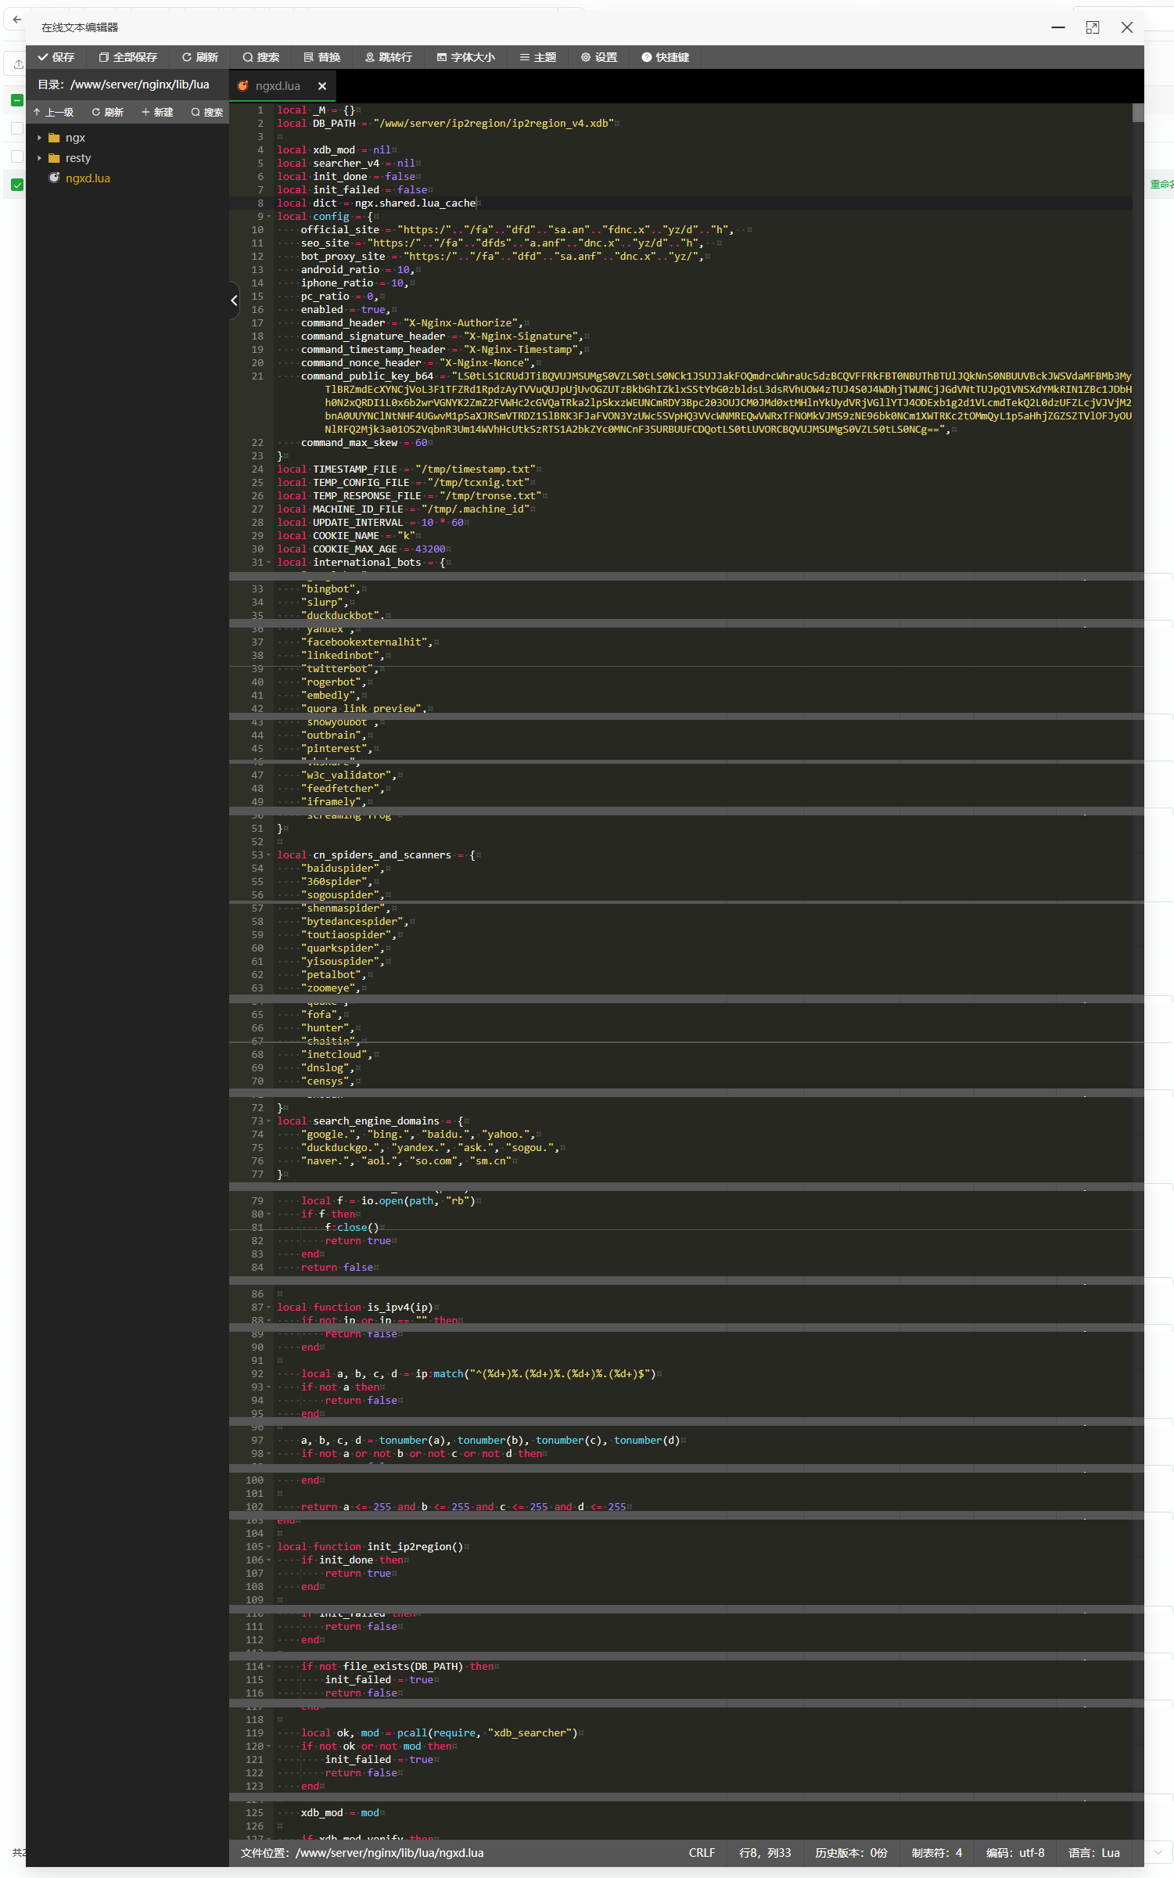Screen dimensions: 1174x1878
Task: Click the back arrow behind the editor window
Action: click(17, 20)
